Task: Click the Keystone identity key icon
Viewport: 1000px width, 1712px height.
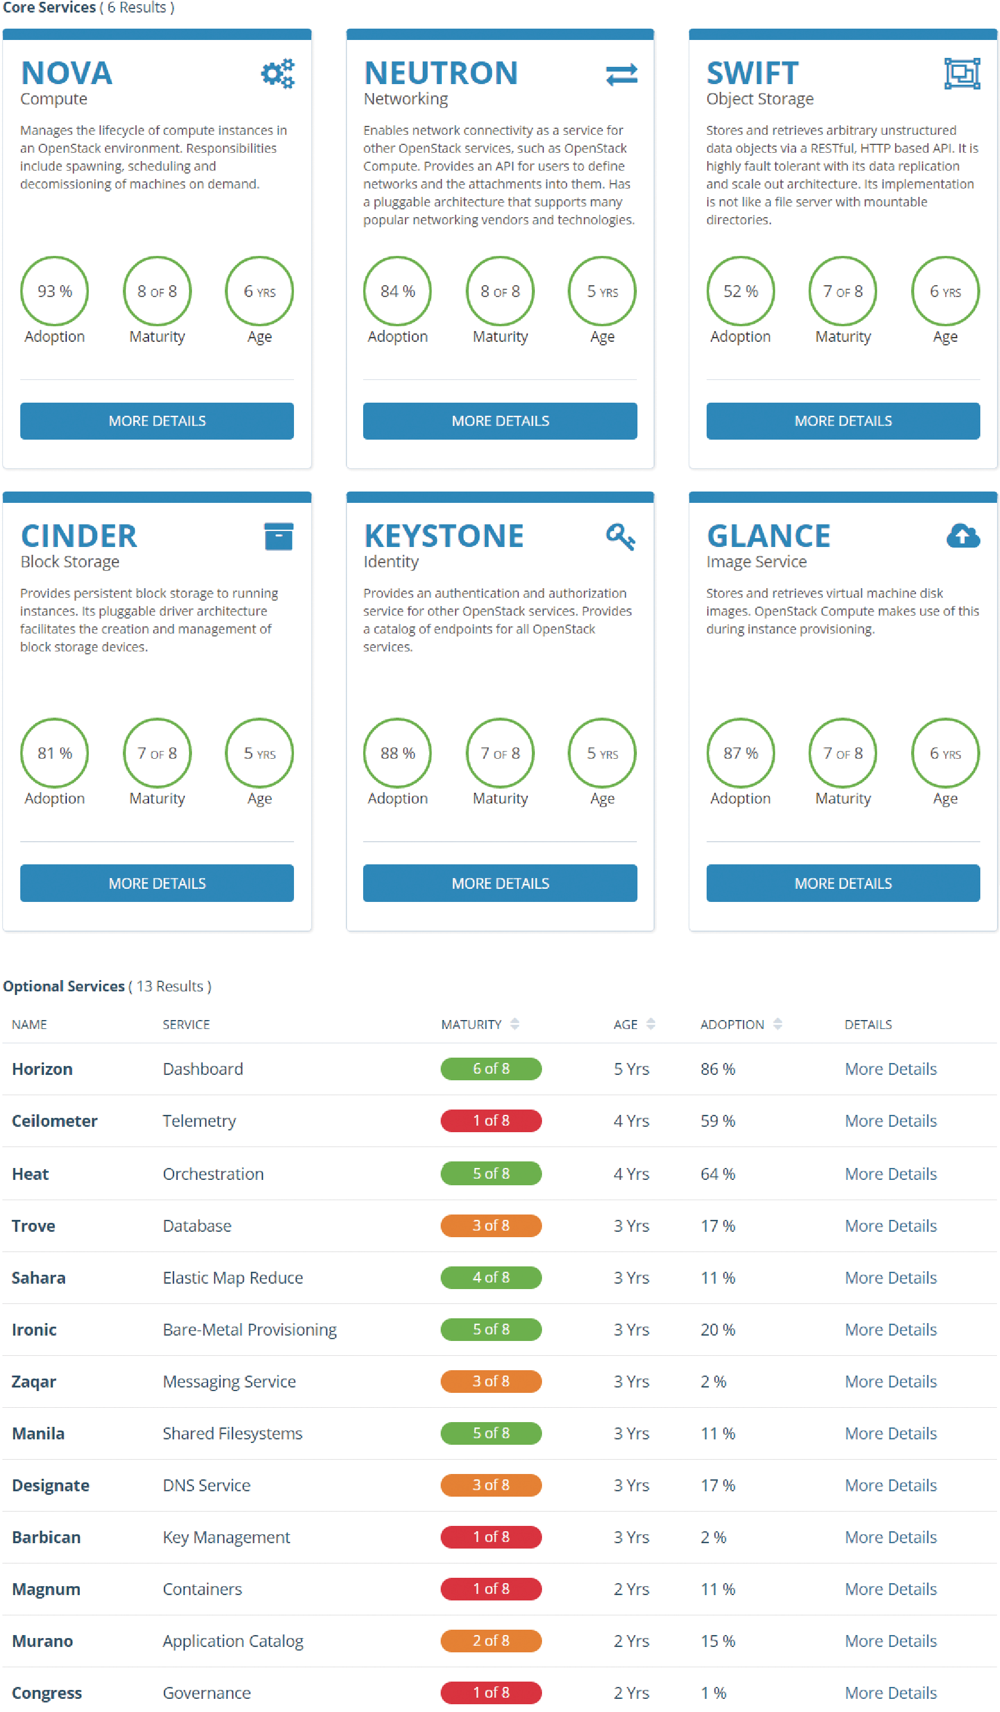Action: [x=620, y=537]
